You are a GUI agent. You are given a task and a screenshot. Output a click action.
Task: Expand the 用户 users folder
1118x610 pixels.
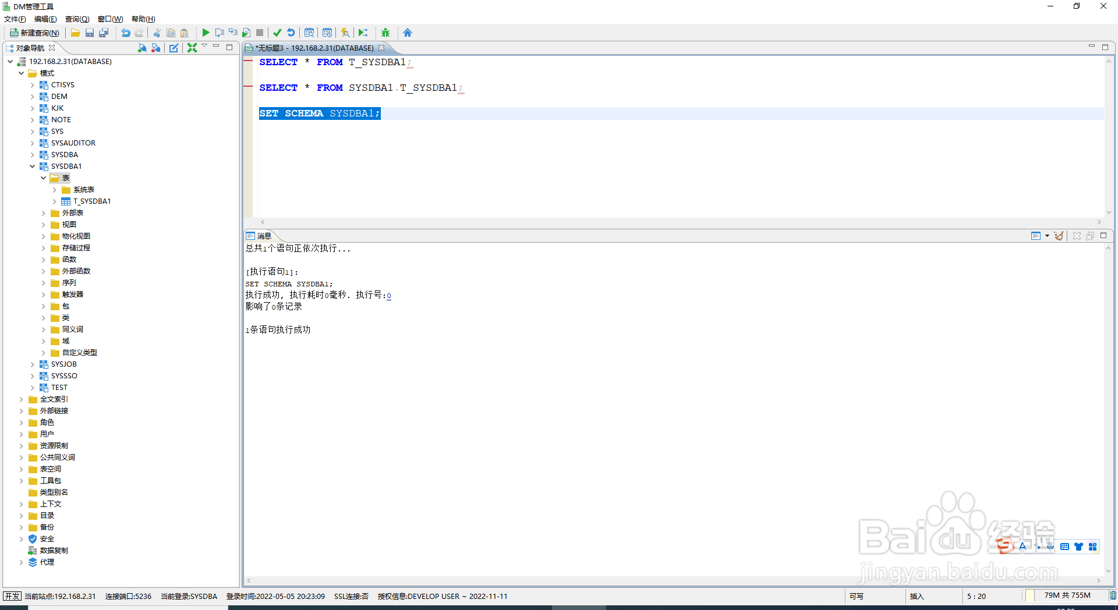[x=21, y=434]
